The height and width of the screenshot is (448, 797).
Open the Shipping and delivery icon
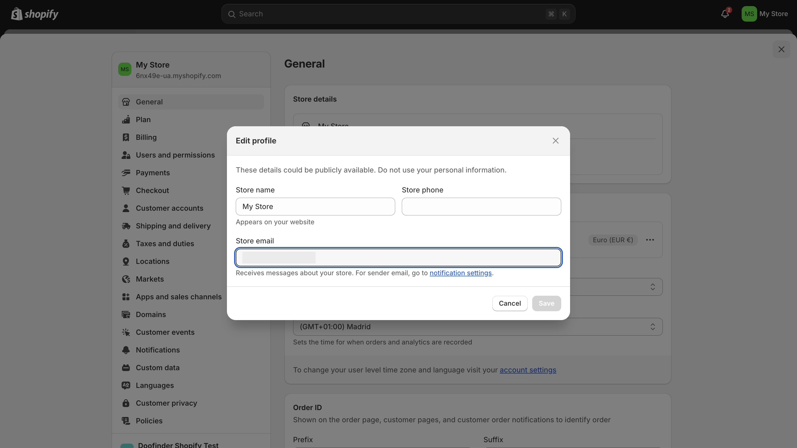[126, 226]
